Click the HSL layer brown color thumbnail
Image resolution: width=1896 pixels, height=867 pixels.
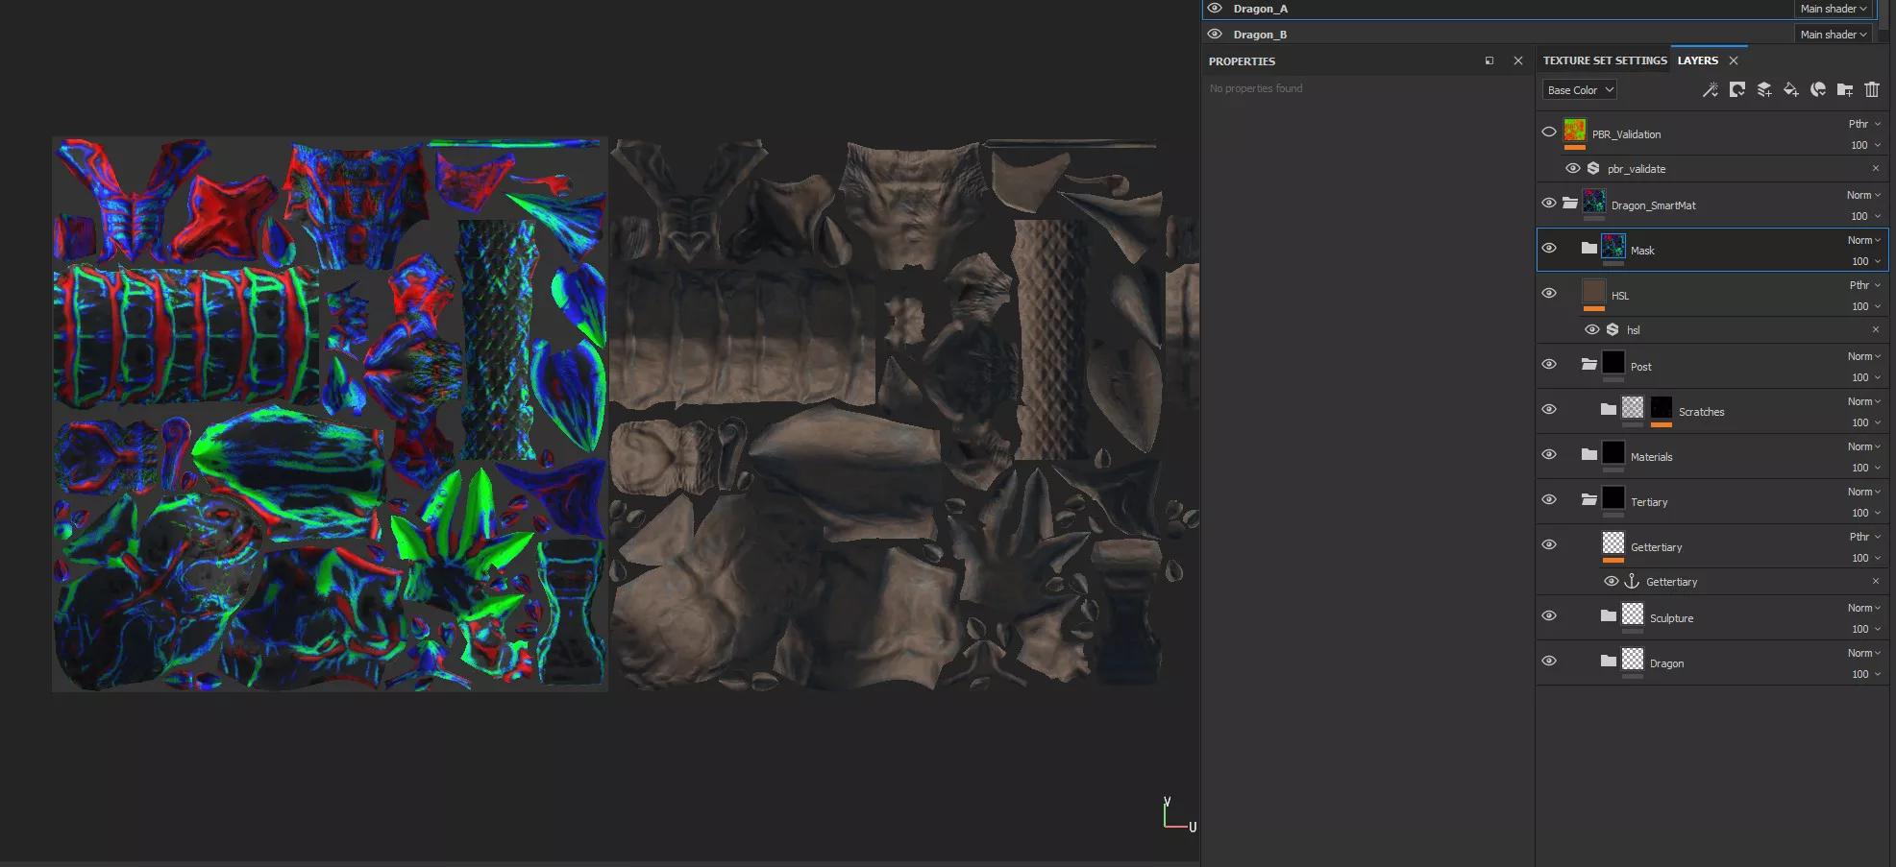coord(1593,291)
